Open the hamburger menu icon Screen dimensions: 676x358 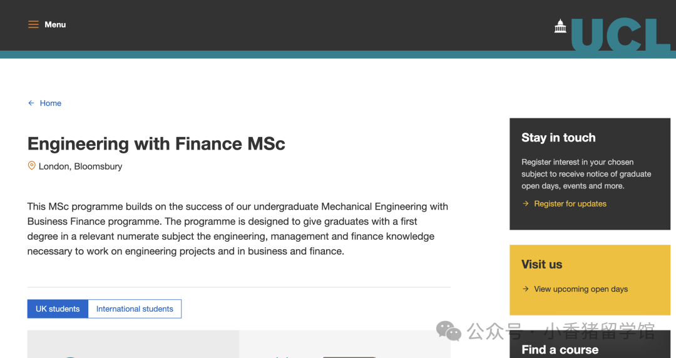[33, 24]
